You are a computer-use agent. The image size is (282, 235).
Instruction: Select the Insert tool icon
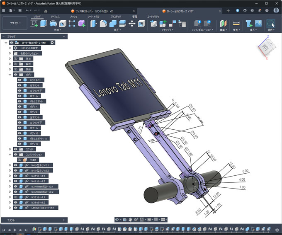[x=249, y=24]
